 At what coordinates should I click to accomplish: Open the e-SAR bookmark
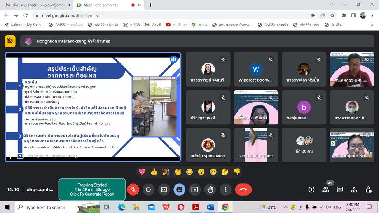(x=132, y=24)
